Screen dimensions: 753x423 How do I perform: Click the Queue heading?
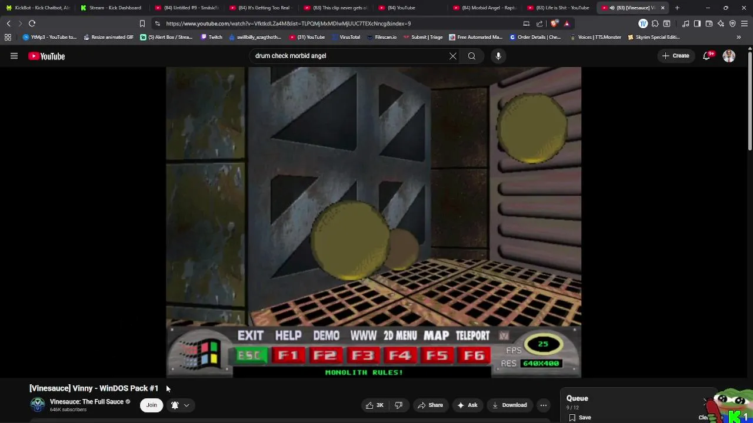[577, 398]
